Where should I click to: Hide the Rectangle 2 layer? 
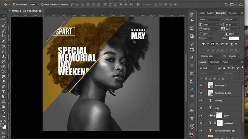tap(201, 85)
